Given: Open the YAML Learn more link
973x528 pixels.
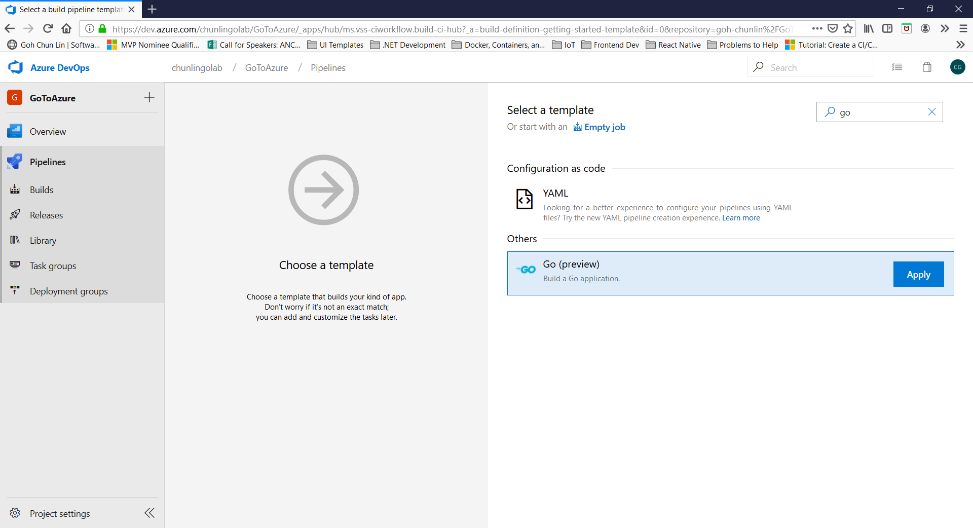Looking at the screenshot, I should tap(741, 218).
